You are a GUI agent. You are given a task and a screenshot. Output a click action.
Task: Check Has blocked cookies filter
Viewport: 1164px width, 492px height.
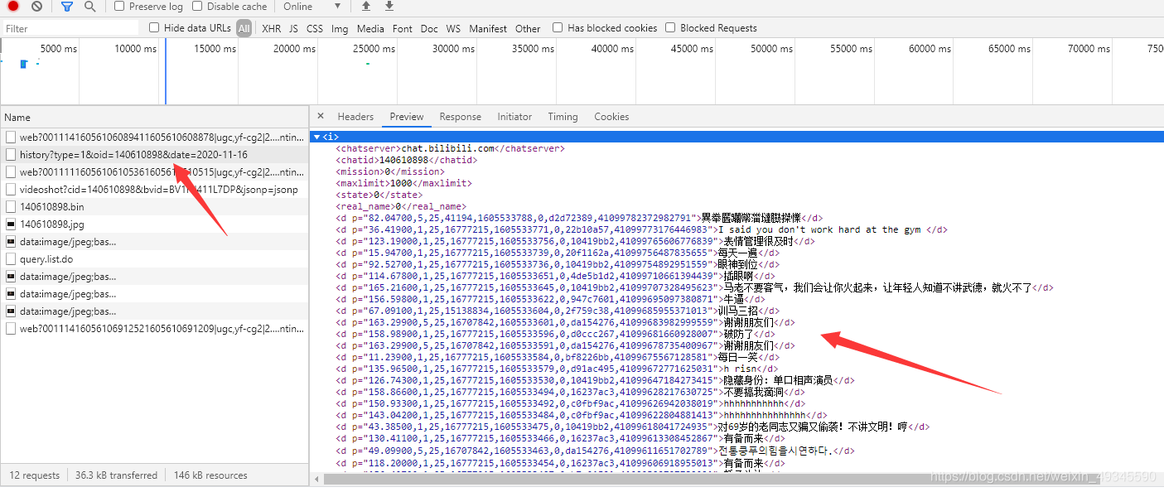point(558,27)
